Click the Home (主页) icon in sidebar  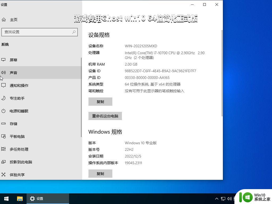click(x=4, y=20)
